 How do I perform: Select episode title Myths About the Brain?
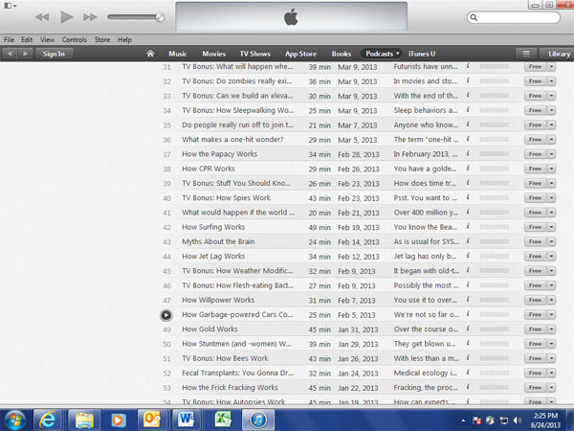[x=218, y=241]
